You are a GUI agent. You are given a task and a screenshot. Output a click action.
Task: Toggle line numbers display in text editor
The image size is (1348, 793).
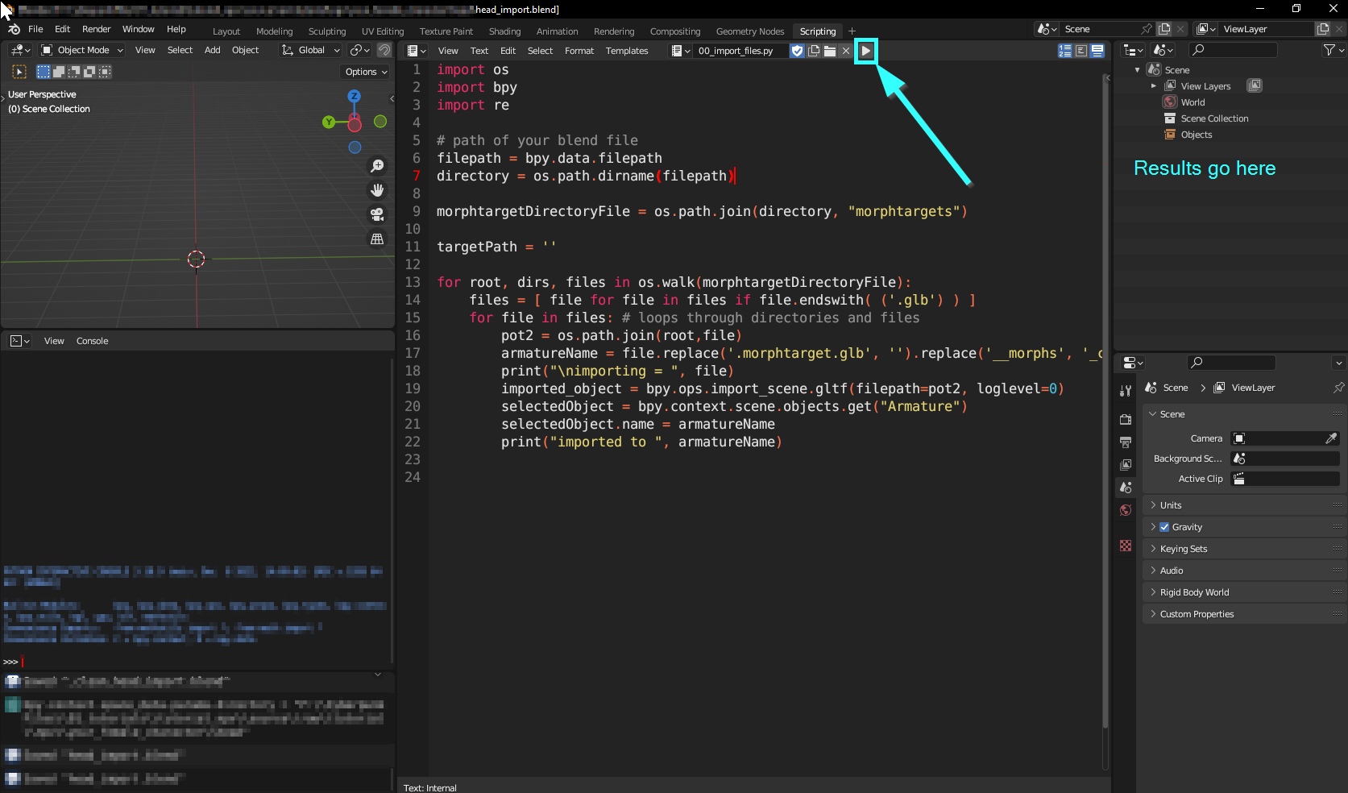click(x=1065, y=51)
